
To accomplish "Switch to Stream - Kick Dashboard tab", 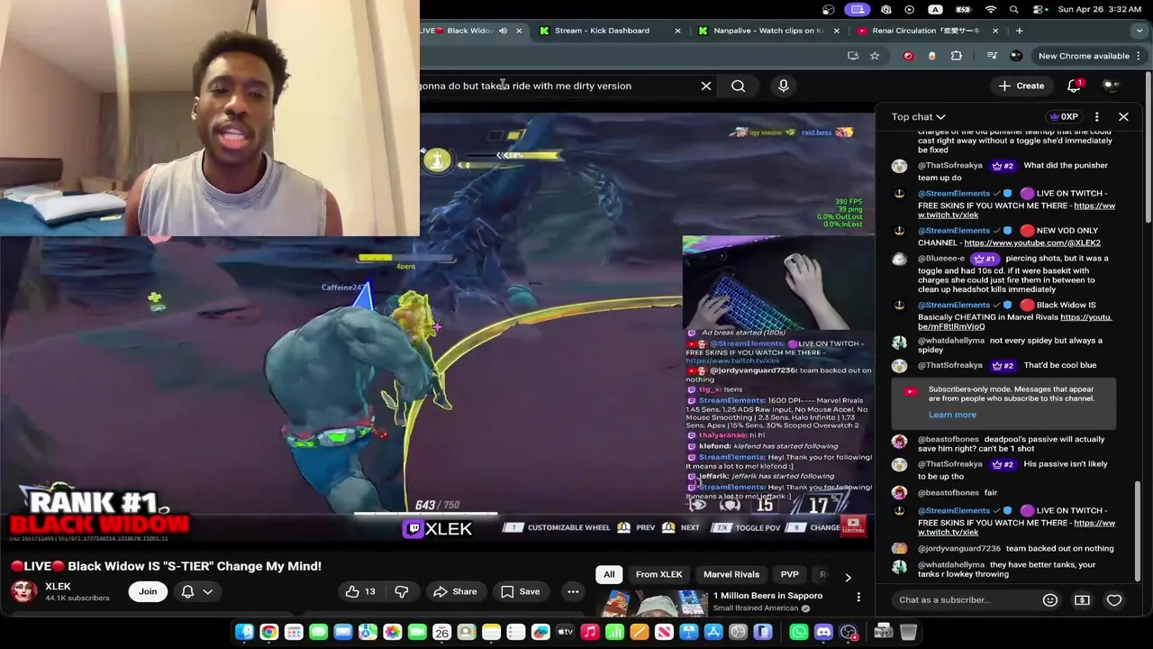I will point(602,31).
